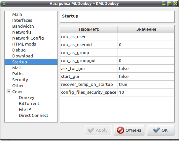Edit the config_files_security_space value 10

click(146, 92)
